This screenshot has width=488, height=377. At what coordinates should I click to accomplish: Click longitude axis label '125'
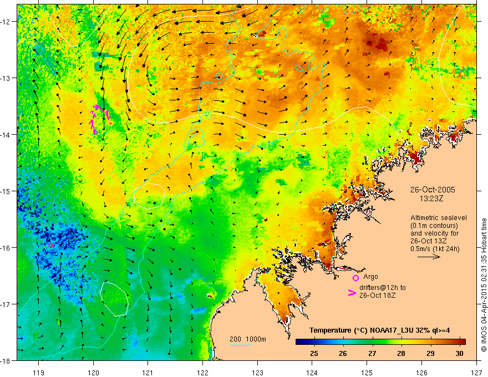click(x=367, y=373)
